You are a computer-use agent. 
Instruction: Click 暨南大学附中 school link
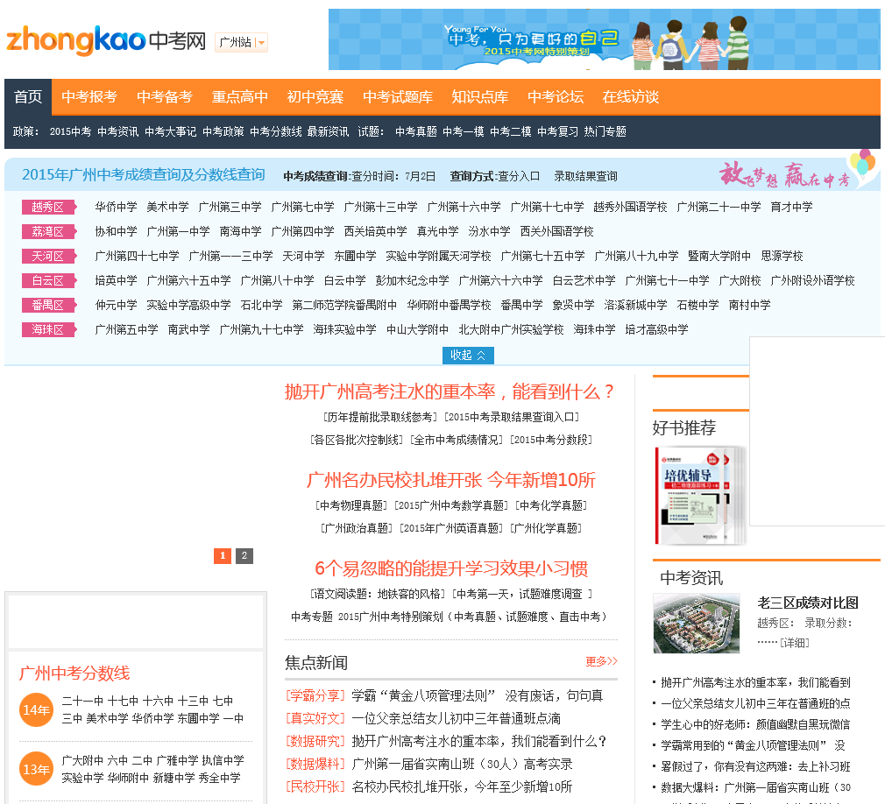pos(719,256)
